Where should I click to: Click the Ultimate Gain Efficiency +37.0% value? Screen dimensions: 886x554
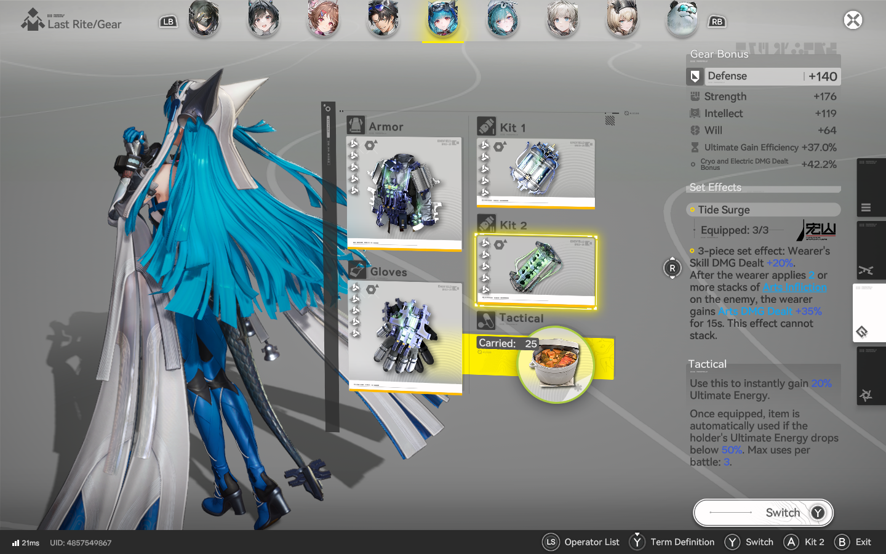[x=819, y=147]
